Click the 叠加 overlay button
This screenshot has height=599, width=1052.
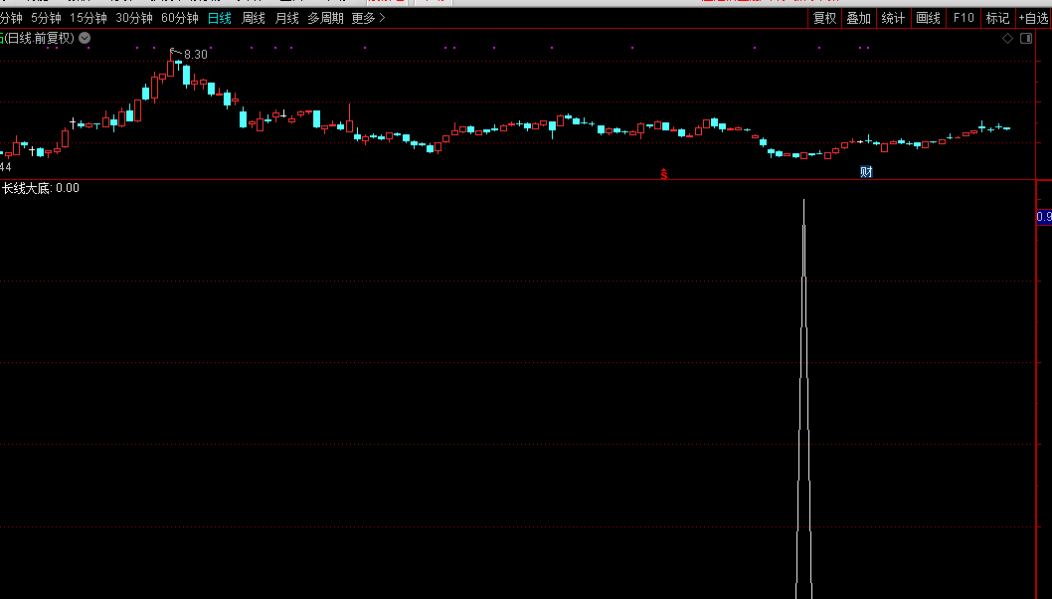point(858,18)
